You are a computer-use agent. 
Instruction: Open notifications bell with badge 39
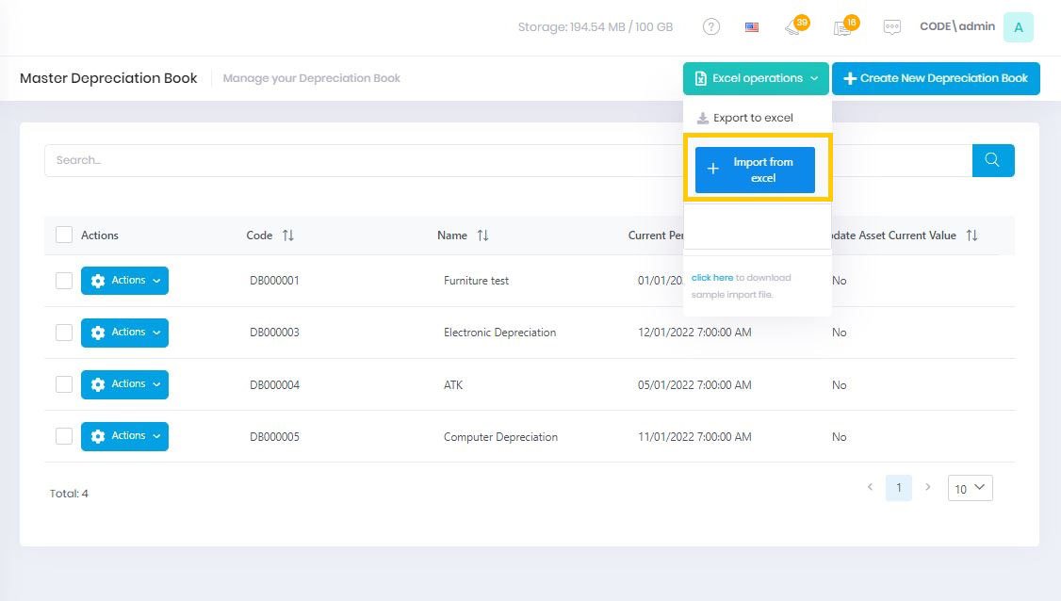click(793, 27)
